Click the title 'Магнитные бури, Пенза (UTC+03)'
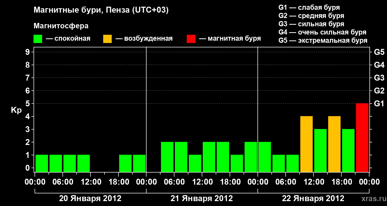Screen dimensions: 387x206 (101, 11)
